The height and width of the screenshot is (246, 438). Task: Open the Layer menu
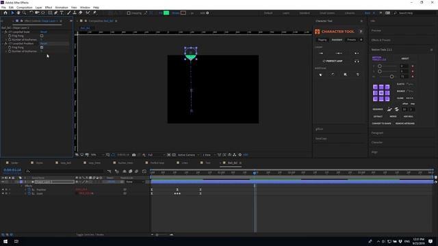click(x=39, y=8)
